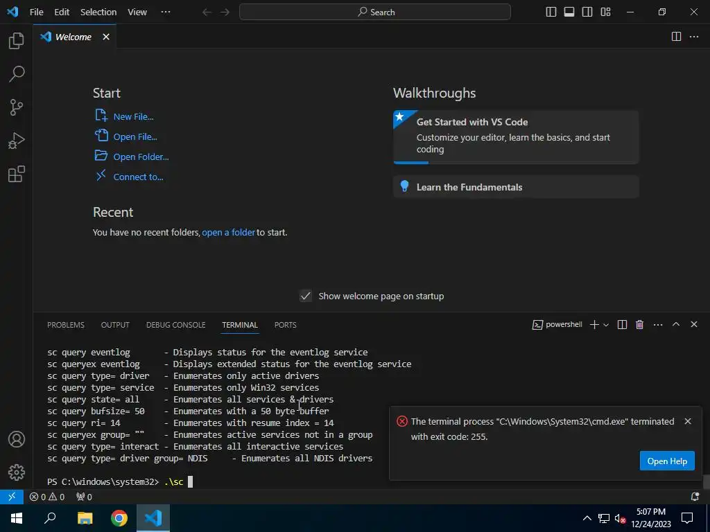
Task: Toggle primary side bar layout icon
Action: (551, 12)
